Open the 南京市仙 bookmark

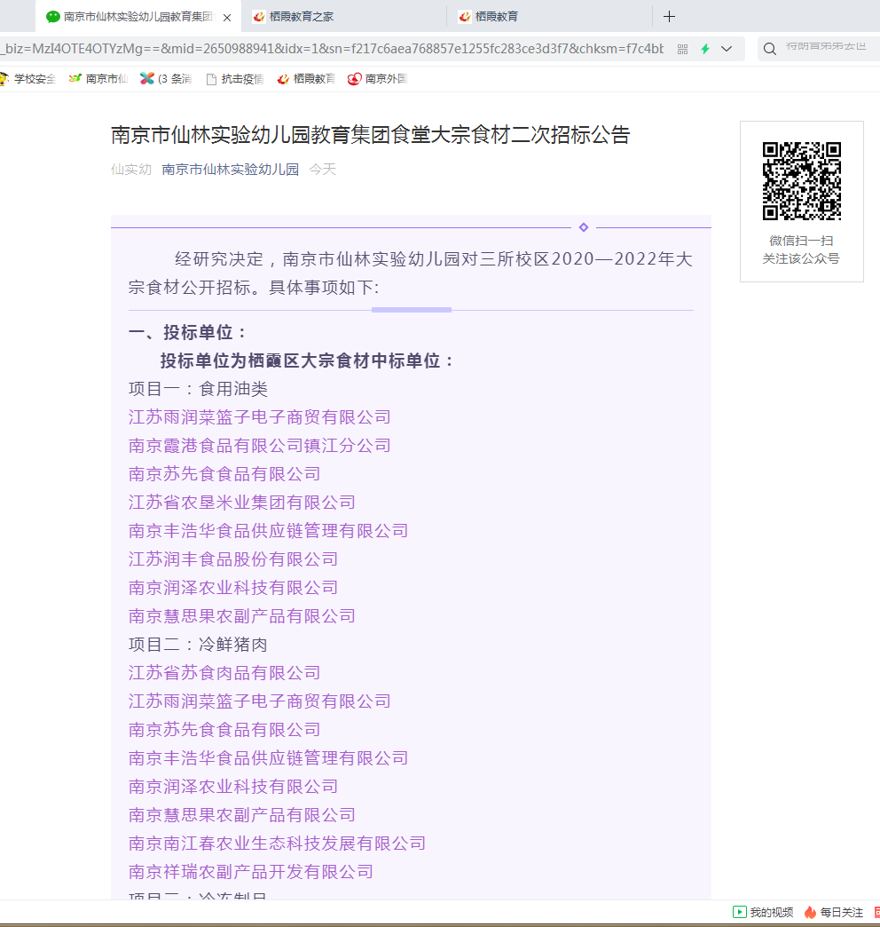click(98, 79)
